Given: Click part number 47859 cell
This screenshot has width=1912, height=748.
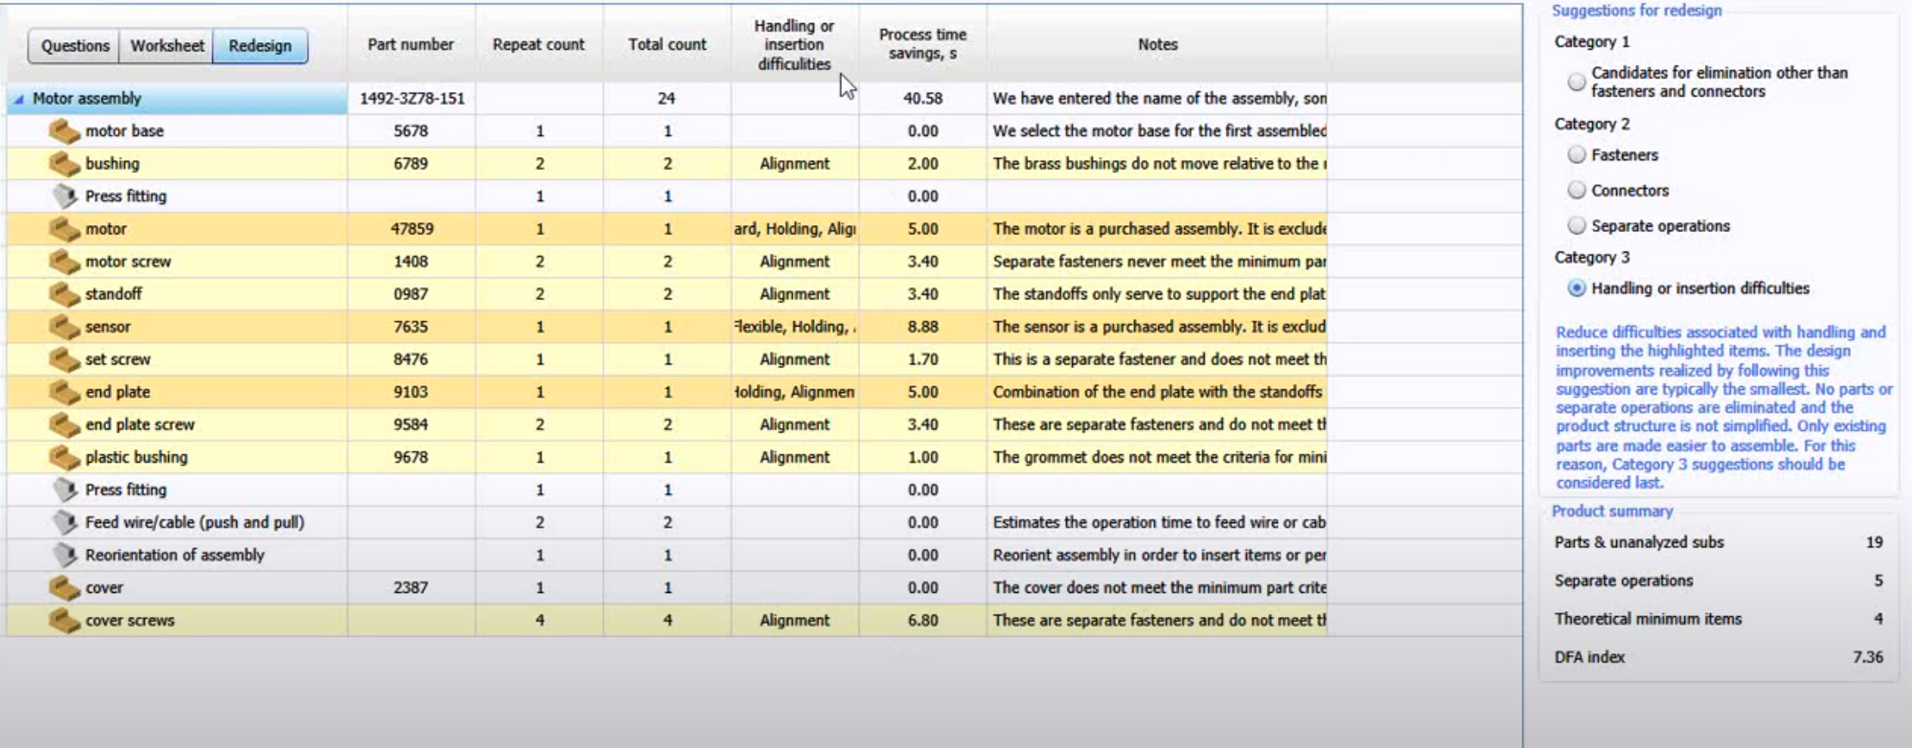Looking at the screenshot, I should tap(411, 229).
